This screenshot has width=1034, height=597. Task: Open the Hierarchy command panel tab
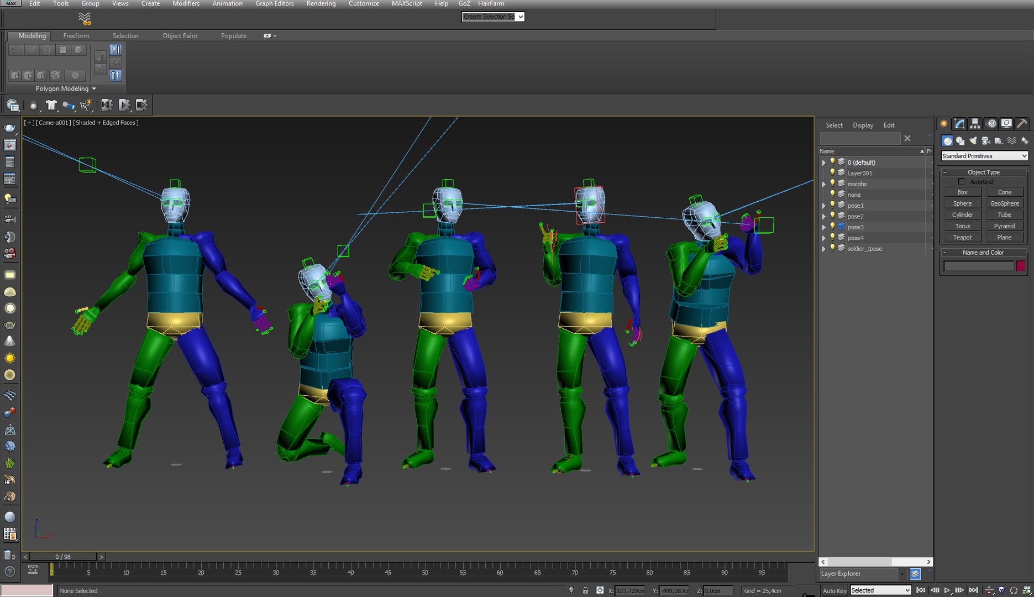pyautogui.click(x=975, y=124)
